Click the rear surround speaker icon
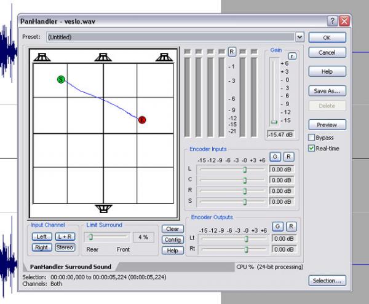This screenshot has height=304, width=369. (x=103, y=208)
